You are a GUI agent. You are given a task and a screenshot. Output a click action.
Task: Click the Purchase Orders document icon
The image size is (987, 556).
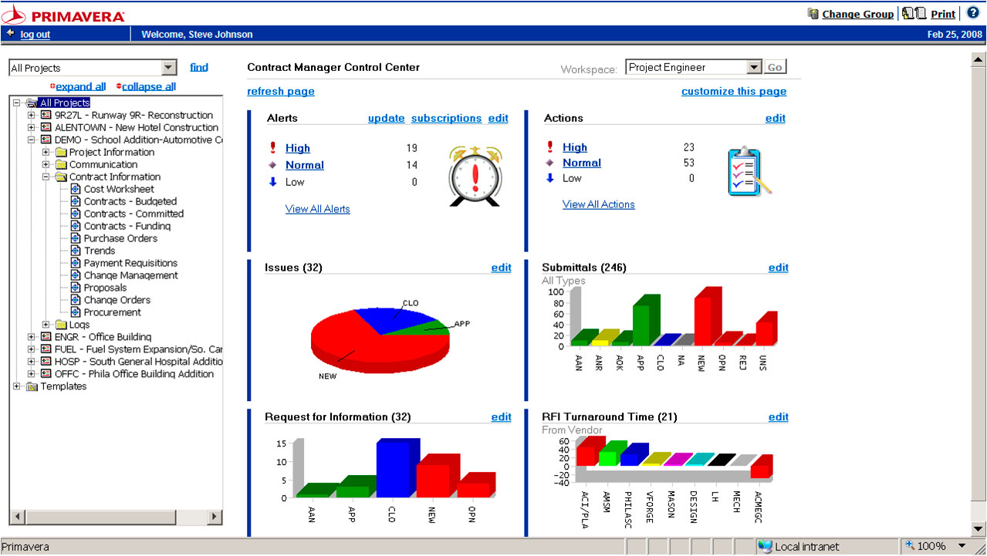point(76,238)
